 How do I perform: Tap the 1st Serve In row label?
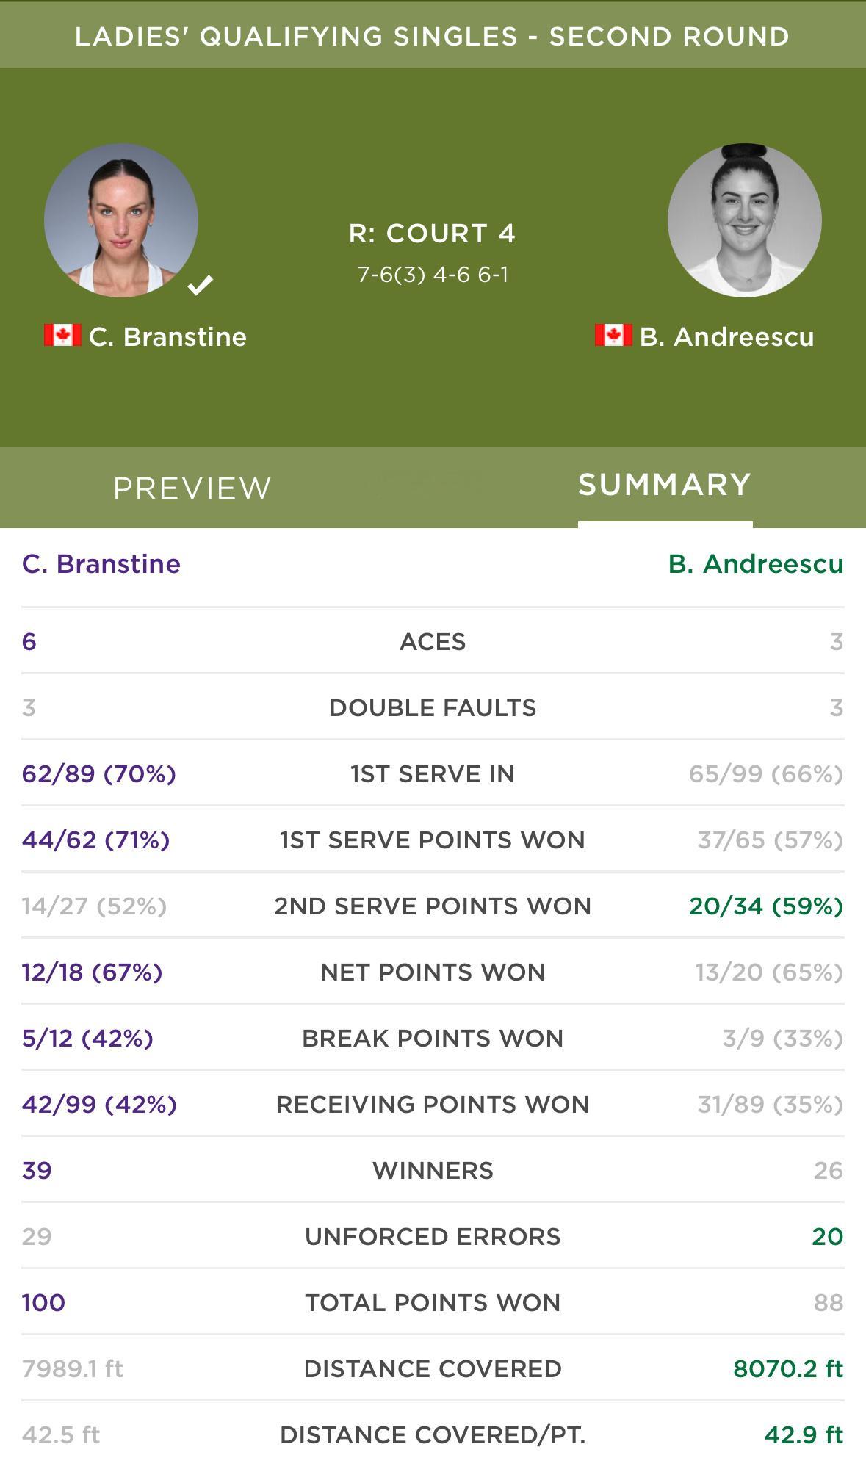[x=433, y=774]
